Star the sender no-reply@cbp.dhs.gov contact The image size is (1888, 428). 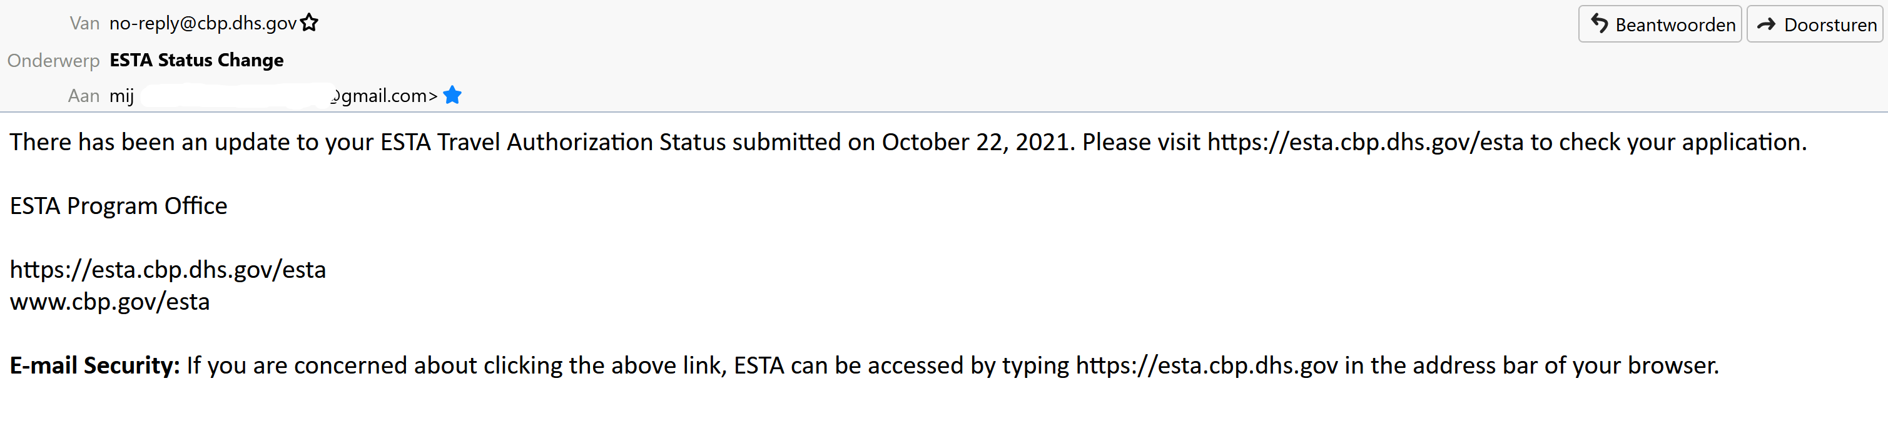tap(309, 23)
